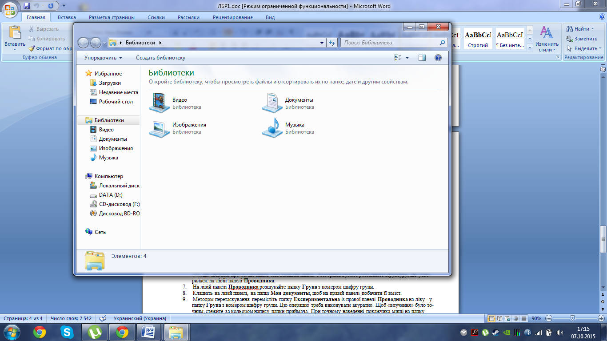Open the Изображения library icon in main pane
The width and height of the screenshot is (607, 341).
click(x=160, y=128)
